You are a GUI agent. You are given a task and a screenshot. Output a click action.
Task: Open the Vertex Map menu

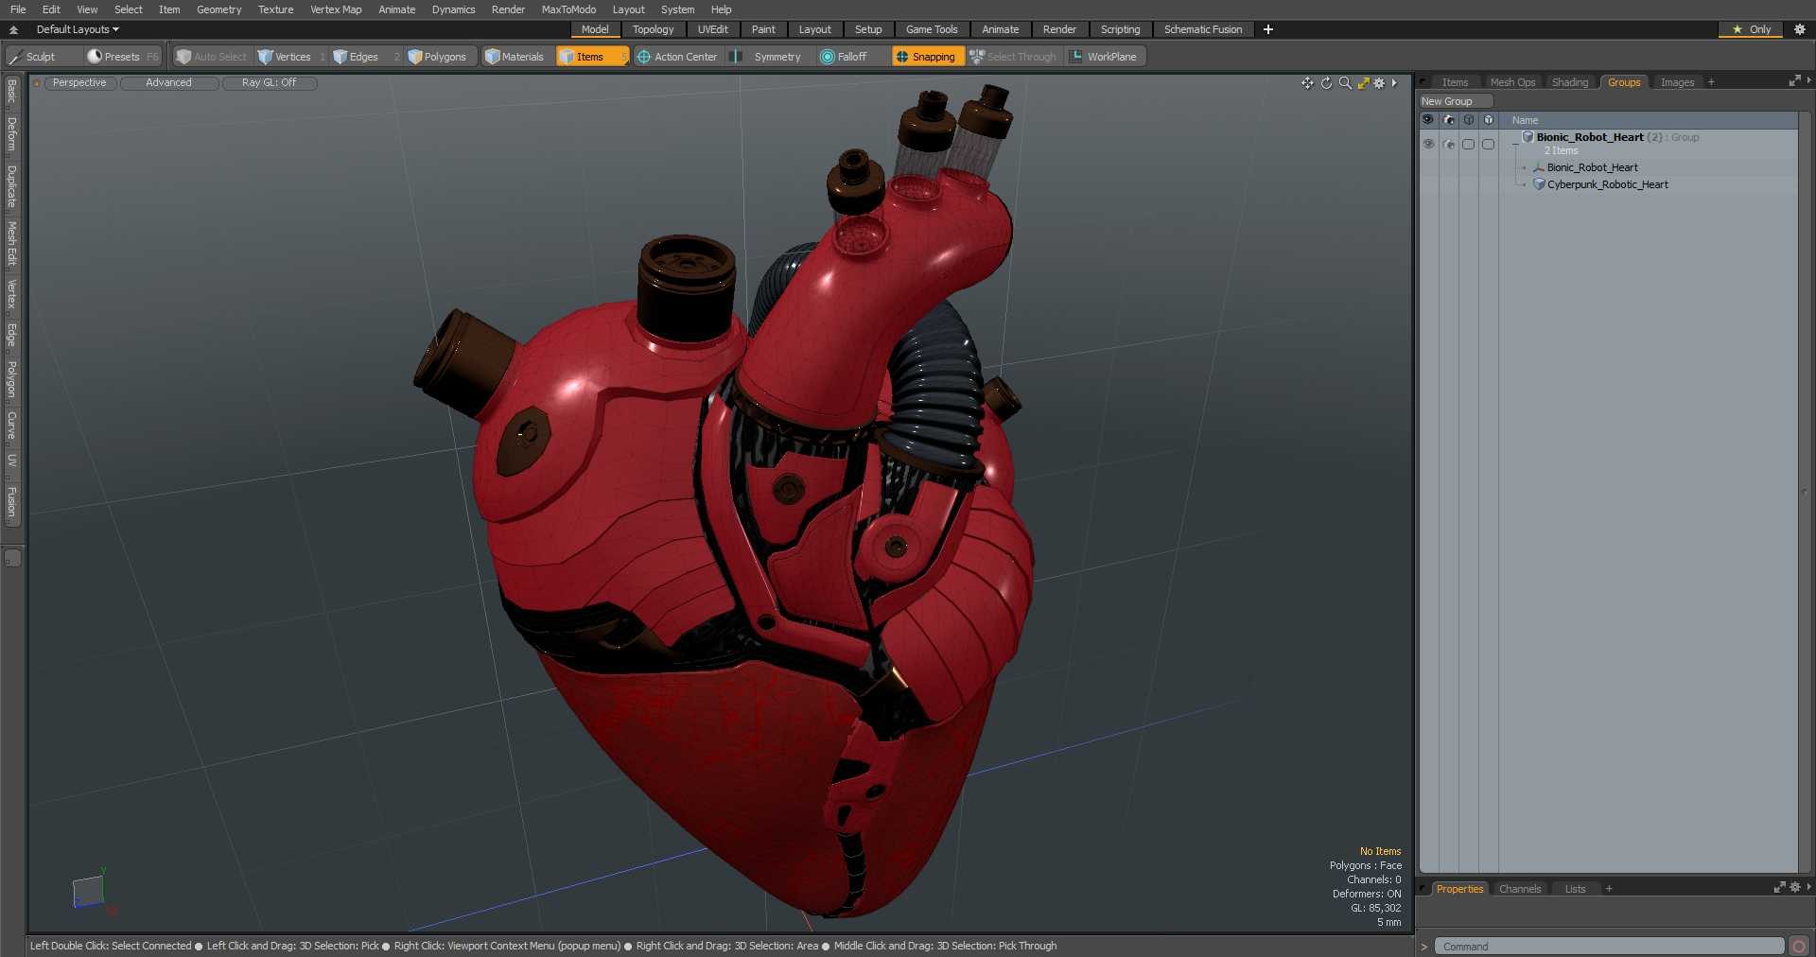(x=336, y=9)
